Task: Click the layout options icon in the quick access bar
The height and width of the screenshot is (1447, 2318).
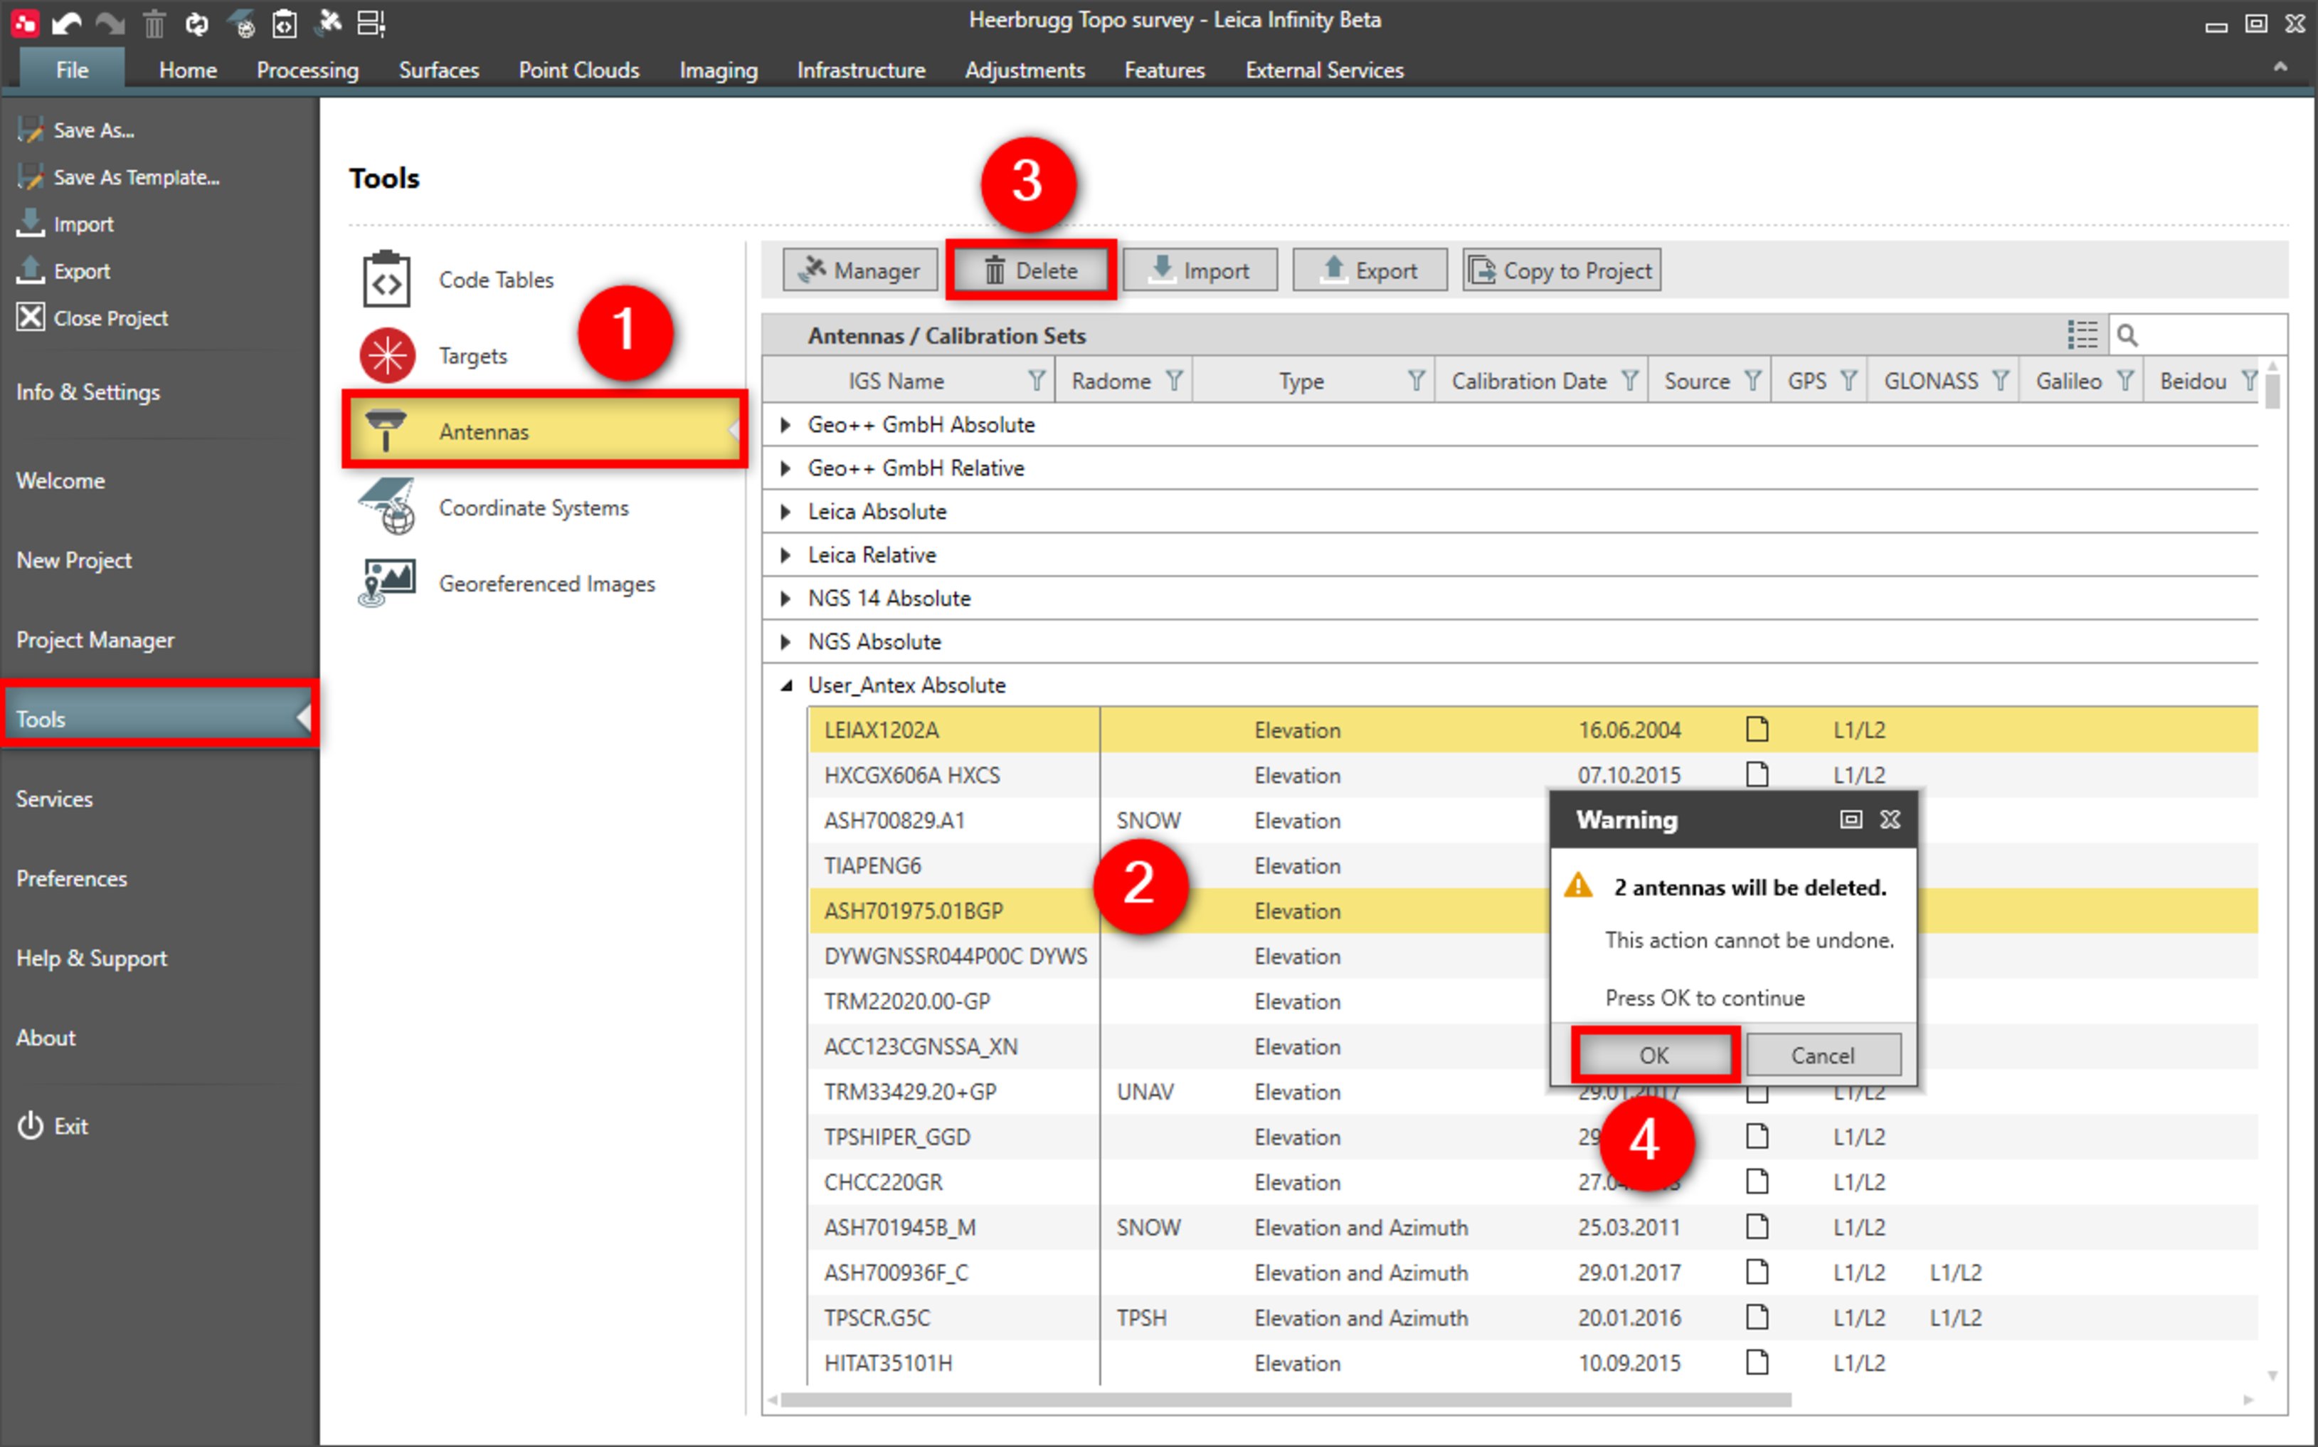Action: point(371,23)
